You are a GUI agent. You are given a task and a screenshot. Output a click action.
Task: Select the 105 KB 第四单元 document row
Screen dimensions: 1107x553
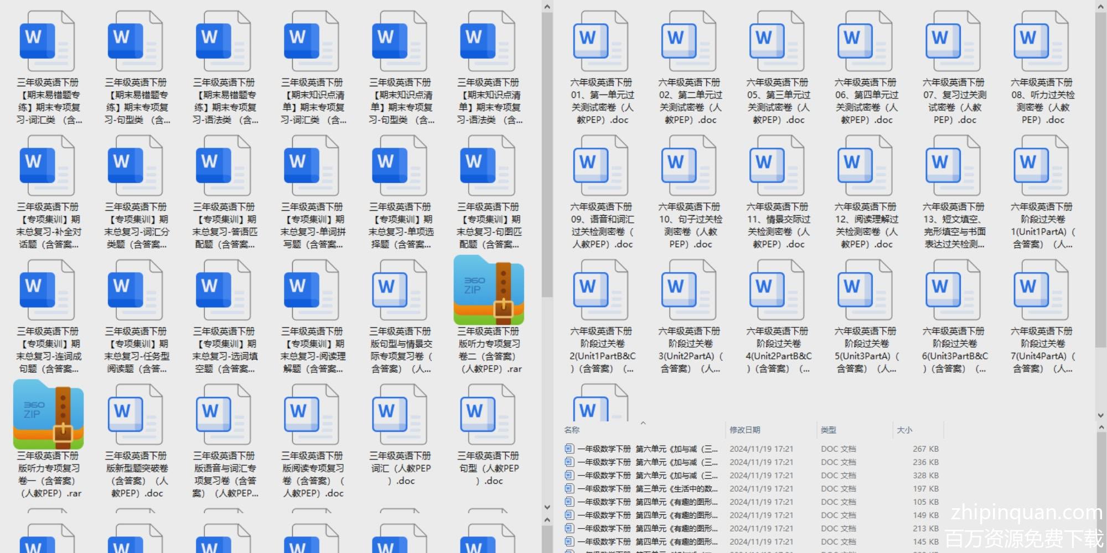(x=648, y=502)
